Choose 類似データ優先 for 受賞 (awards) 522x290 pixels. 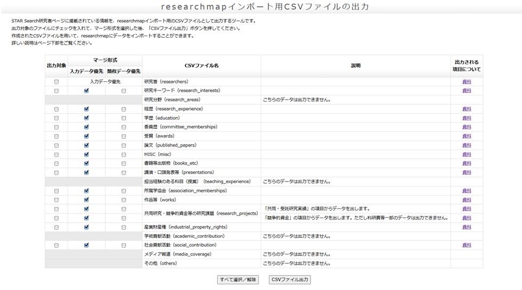pos(124,136)
